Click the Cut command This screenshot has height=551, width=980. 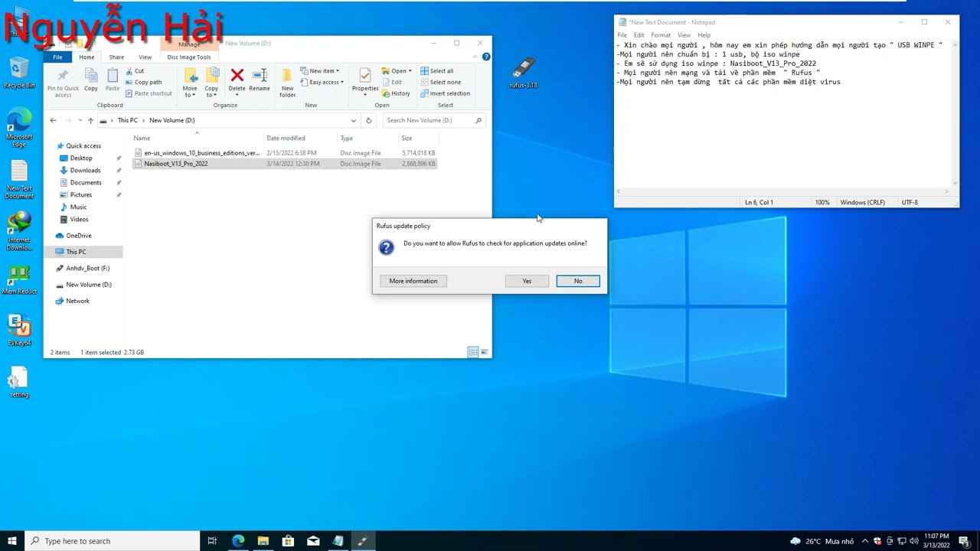[134, 71]
